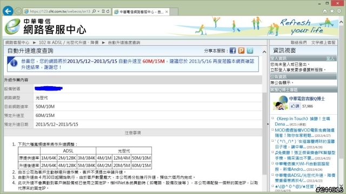Click the 聯絡我們 link
Viewport: 346px width, 194px height.
(298, 43)
